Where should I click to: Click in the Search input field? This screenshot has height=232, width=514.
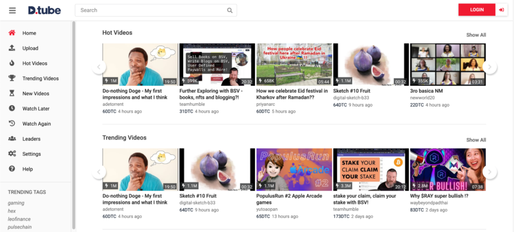coord(151,10)
